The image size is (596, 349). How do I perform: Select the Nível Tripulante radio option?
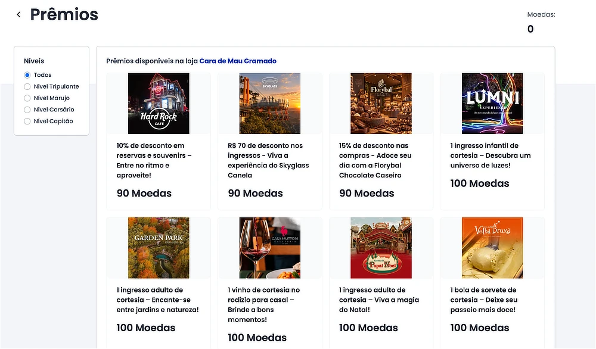click(x=27, y=86)
